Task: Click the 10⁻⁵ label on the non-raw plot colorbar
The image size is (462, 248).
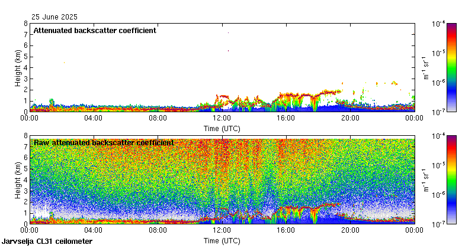Action: point(438,53)
